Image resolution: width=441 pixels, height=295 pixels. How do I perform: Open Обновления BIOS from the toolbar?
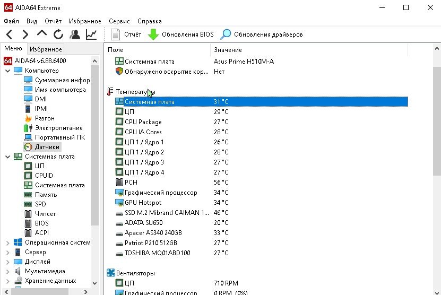(180, 34)
